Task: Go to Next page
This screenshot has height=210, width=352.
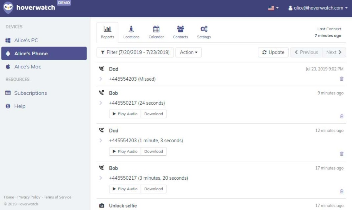Action: point(334,52)
